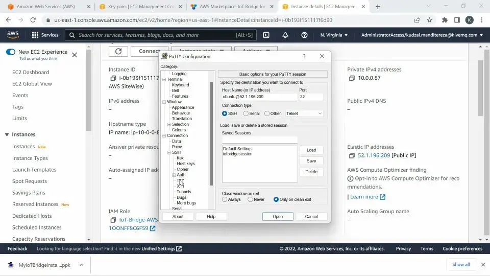Click the browser reload button
Viewport: 490px width, 276px height.
click(x=33, y=20)
